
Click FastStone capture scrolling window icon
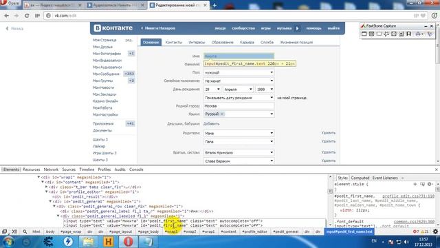click(401, 34)
